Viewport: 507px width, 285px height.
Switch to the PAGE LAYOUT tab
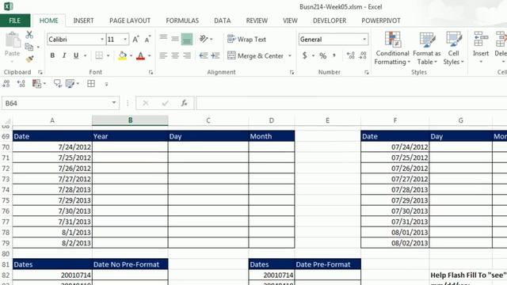click(130, 21)
